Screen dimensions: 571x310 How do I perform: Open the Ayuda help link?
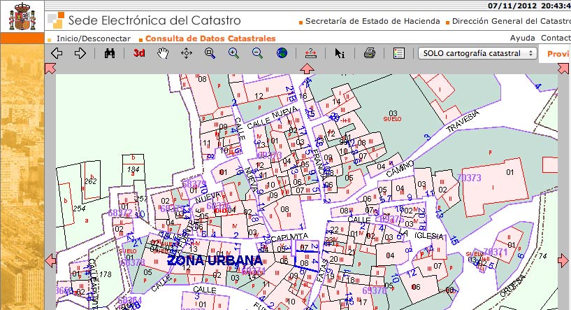(522, 38)
